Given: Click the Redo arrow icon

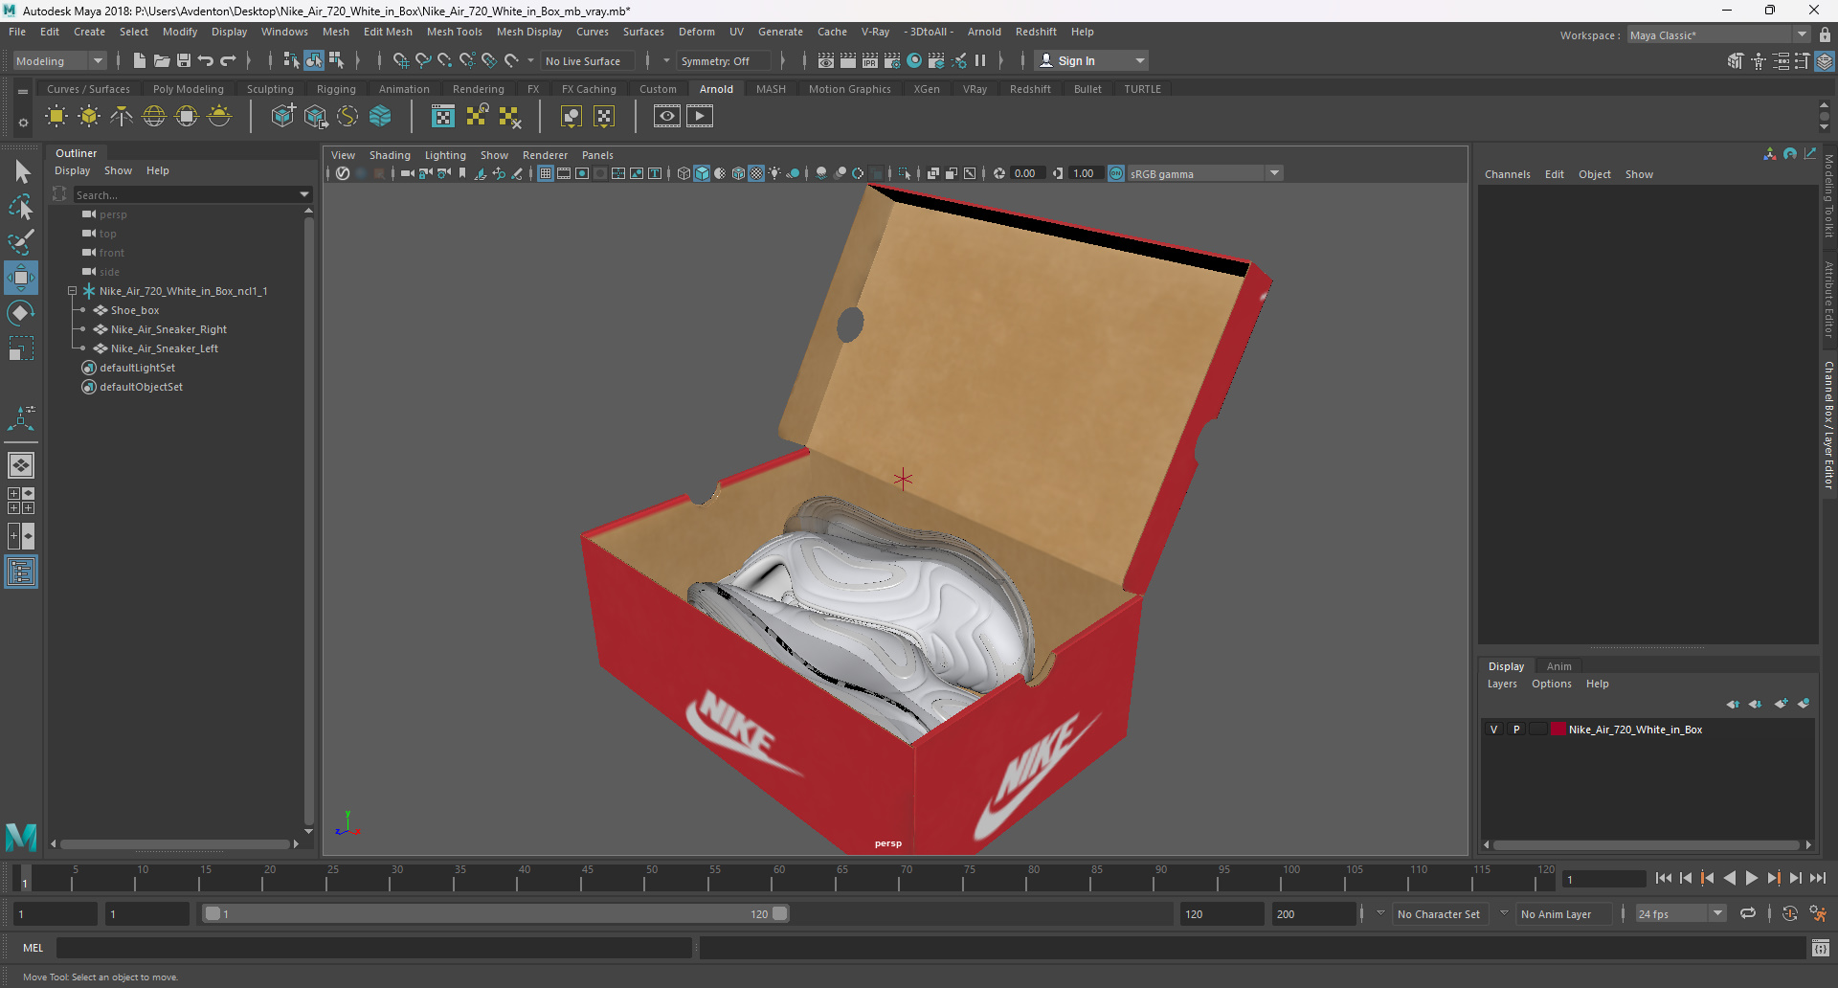Looking at the screenshot, I should [228, 60].
